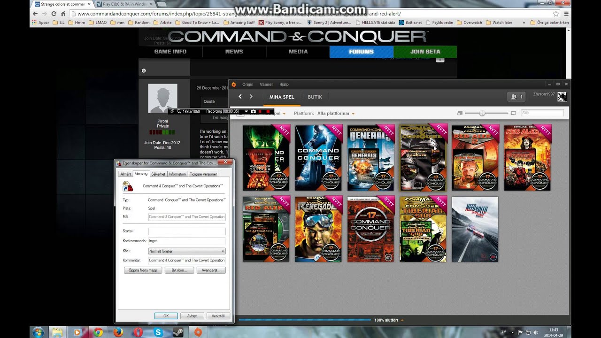Switch to the Information tab in properties

(x=177, y=174)
